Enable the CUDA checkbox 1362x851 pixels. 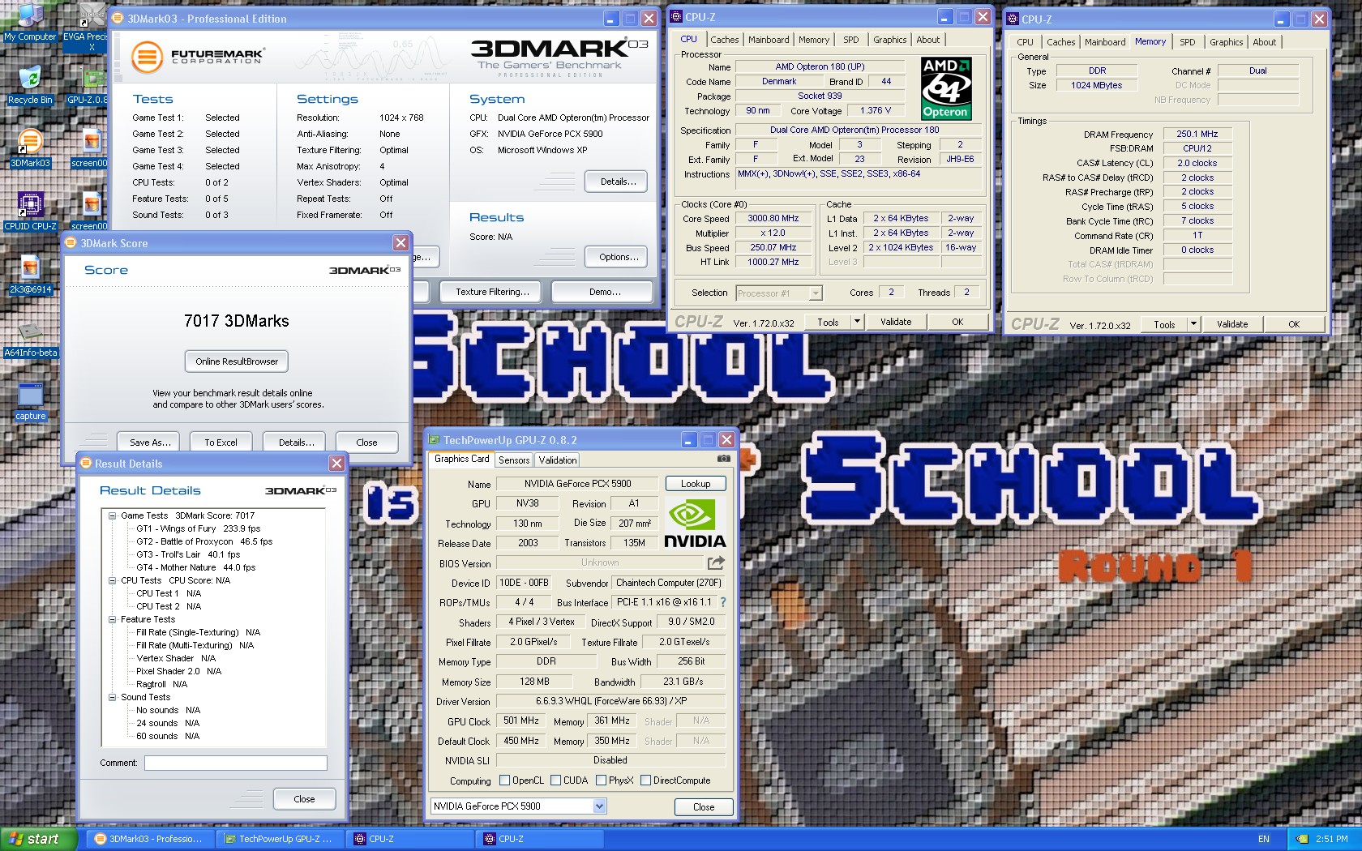556,780
